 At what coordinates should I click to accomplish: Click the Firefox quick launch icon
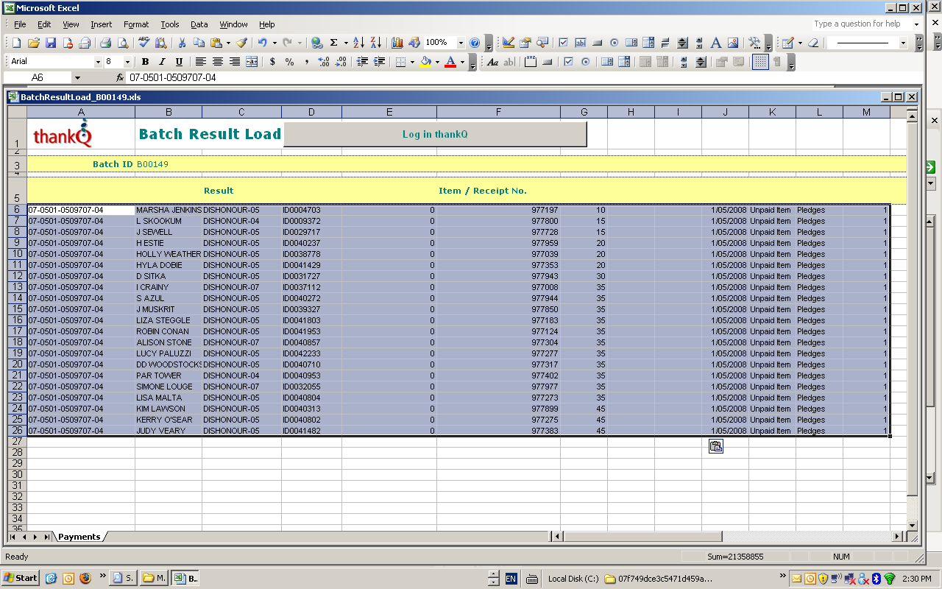[x=85, y=578]
